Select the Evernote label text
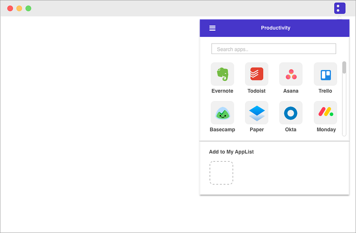356x233 pixels. tap(222, 90)
